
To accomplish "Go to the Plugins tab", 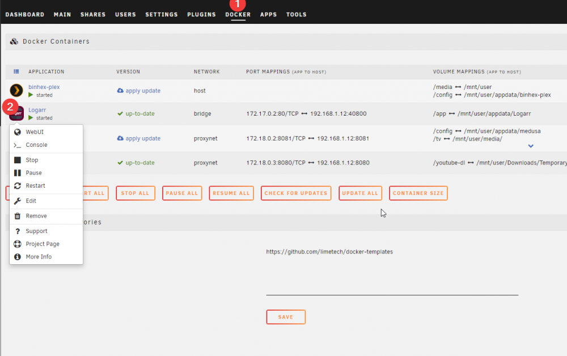I will click(x=201, y=15).
